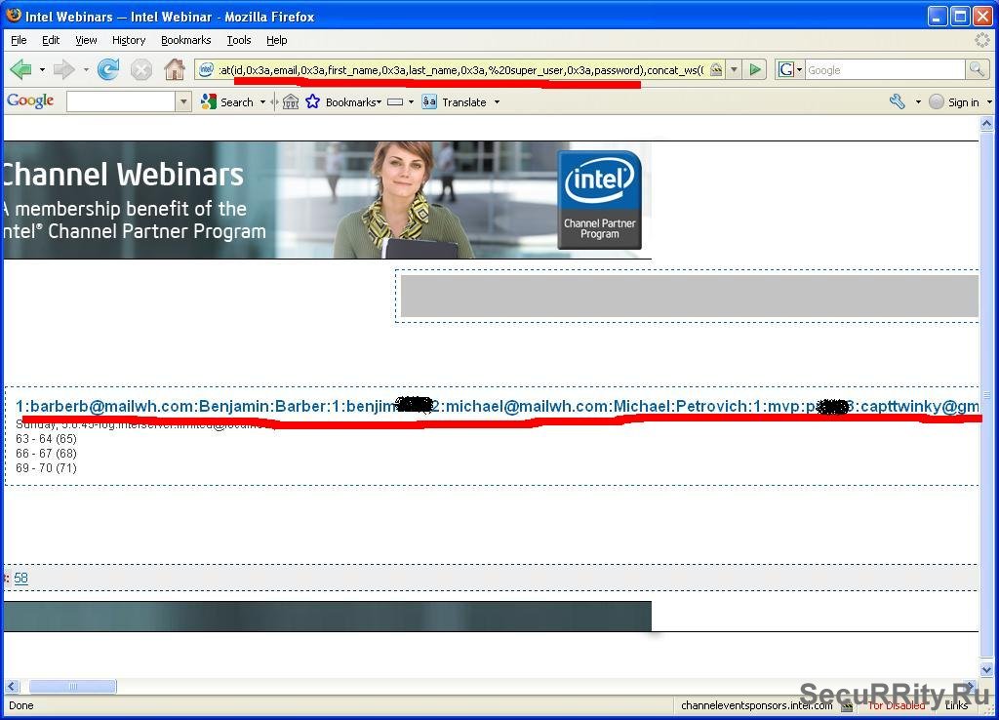Screen dimensions: 999x720
Task: Reload the page with the blue Reload icon
Action: pyautogui.click(x=108, y=69)
